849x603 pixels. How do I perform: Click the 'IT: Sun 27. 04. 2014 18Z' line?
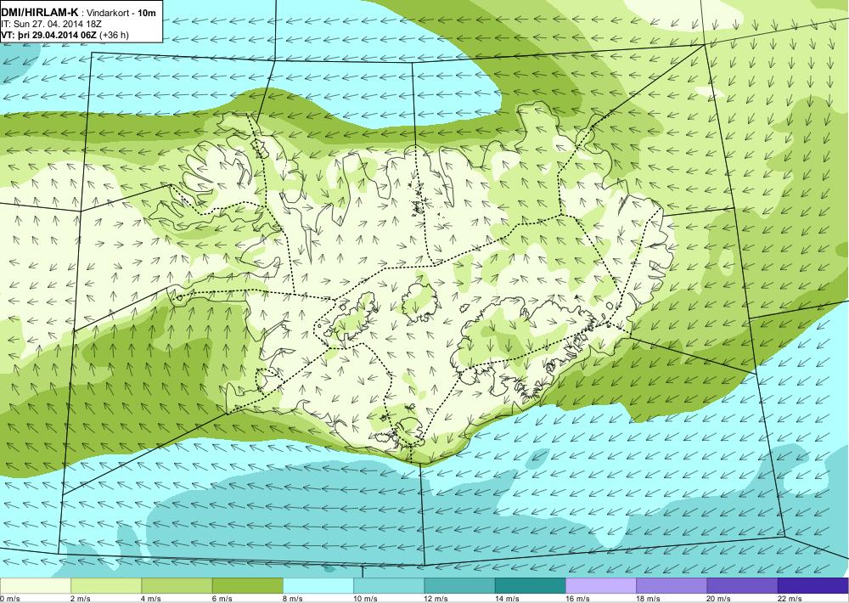point(52,24)
